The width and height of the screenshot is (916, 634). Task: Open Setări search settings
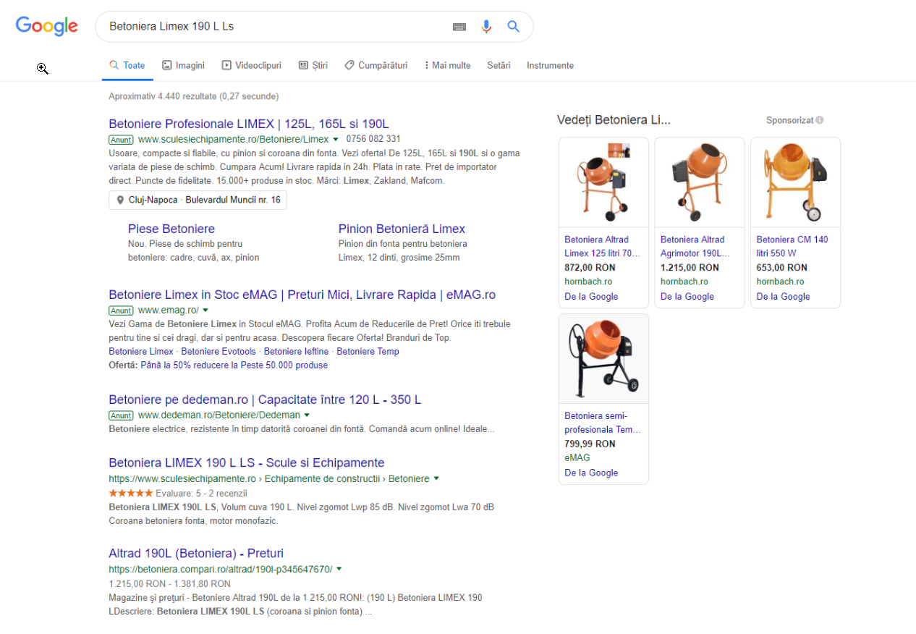click(x=499, y=65)
